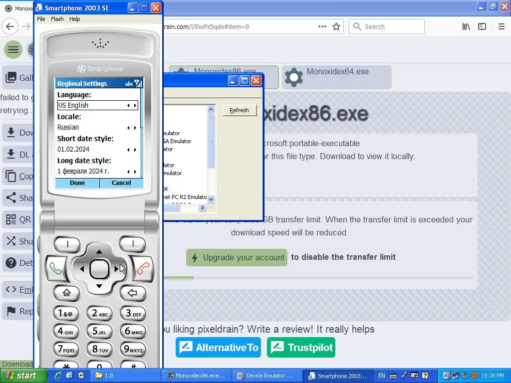The image size is (511, 383).
Task: Click next arrow for Language field
Action: pos(135,106)
